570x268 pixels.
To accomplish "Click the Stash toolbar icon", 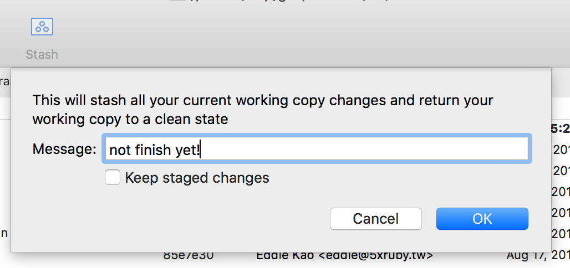I will tap(42, 27).
